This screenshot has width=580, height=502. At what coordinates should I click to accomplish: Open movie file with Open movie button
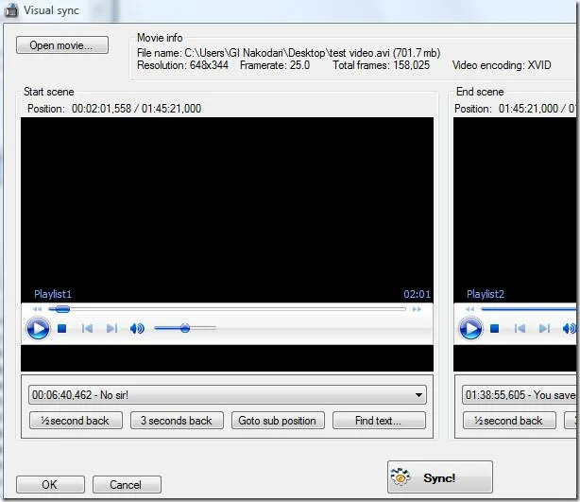click(x=62, y=45)
